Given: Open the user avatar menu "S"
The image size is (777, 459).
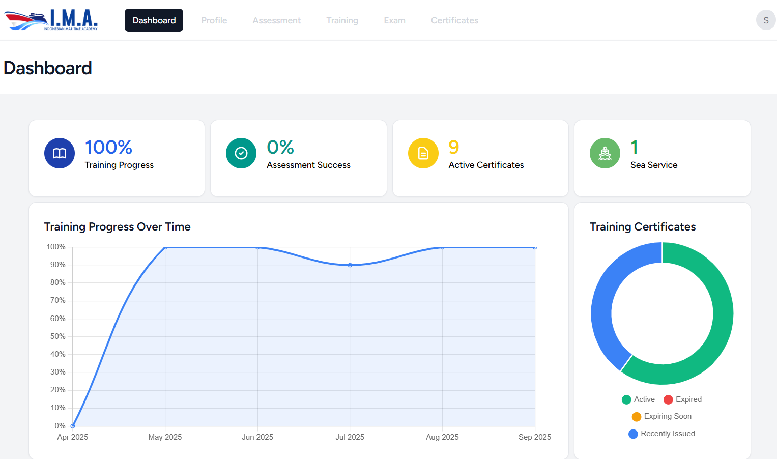Looking at the screenshot, I should [765, 20].
